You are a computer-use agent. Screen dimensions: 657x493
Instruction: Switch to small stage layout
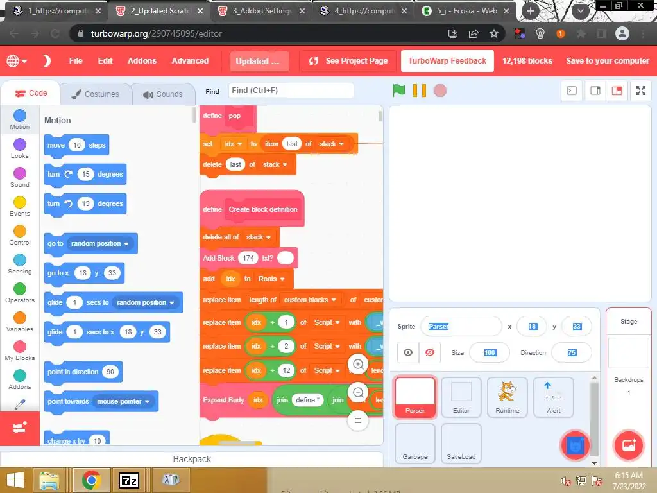pos(595,91)
